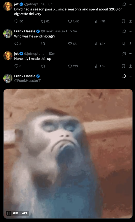135x222 pixels.
Task: Retweet the tweet with 62 reposts
Action: tap(43, 21)
